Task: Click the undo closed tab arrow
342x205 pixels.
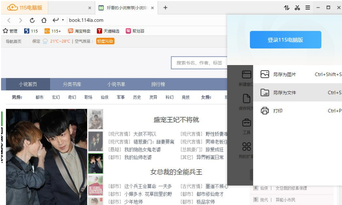Action: point(55,20)
